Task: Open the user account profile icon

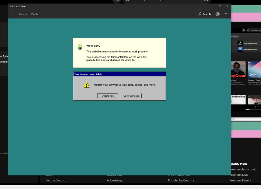Action: click(x=217, y=14)
